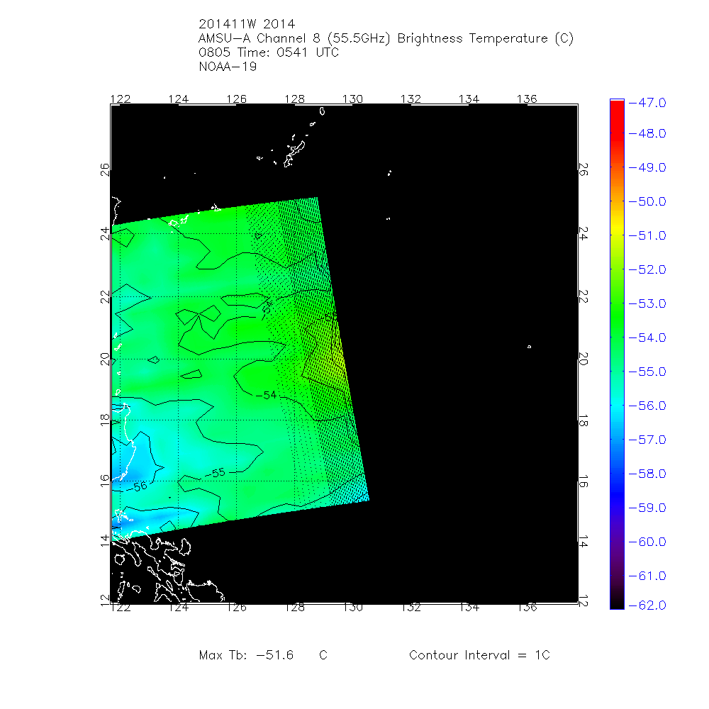
Task: Click the -47.0 colorbar label
Action: point(647,103)
